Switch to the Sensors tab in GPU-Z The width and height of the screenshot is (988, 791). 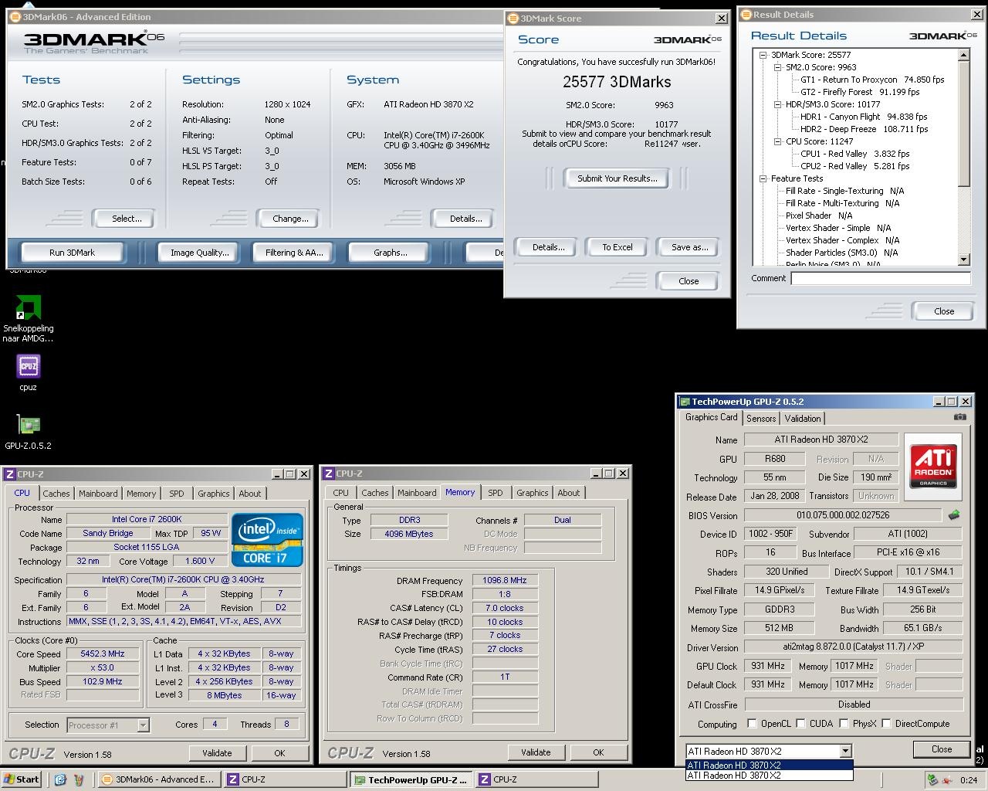coord(760,418)
